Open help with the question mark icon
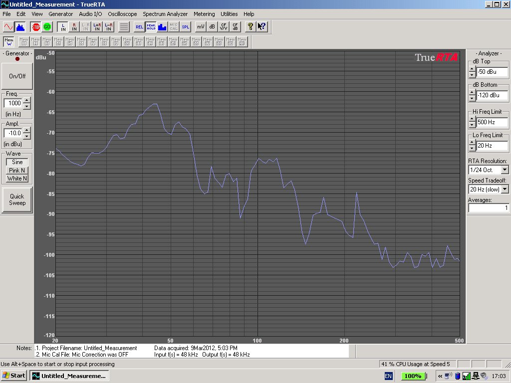This screenshot has height=383, width=511. (251, 27)
